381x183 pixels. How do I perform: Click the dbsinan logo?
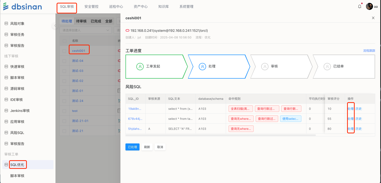click(23, 7)
